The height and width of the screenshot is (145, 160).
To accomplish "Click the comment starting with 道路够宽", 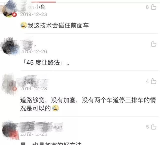I will [x=88, y=104].
